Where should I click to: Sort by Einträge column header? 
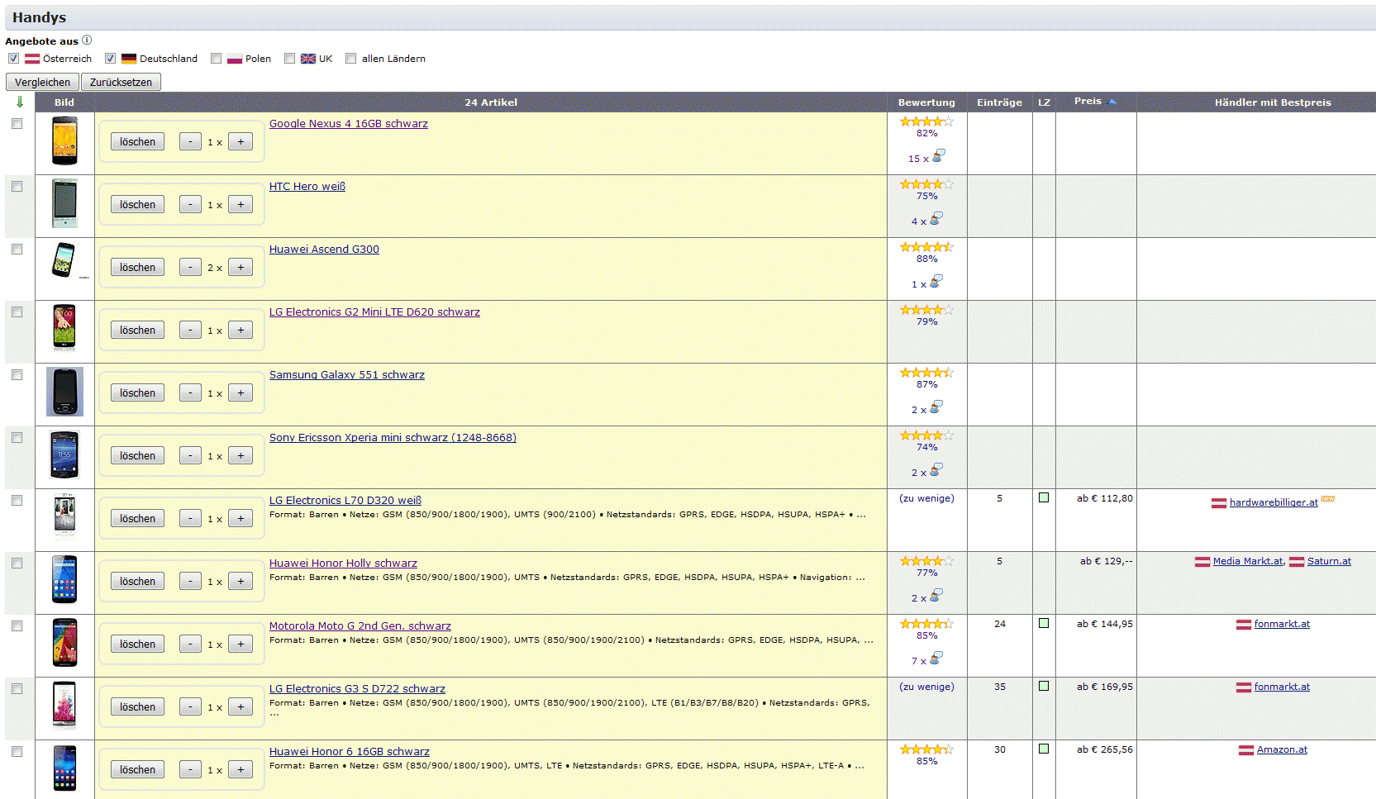999,102
